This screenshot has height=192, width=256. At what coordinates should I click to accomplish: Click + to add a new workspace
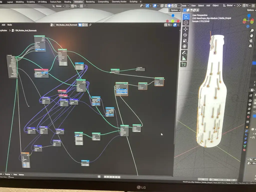[x=141, y=2]
